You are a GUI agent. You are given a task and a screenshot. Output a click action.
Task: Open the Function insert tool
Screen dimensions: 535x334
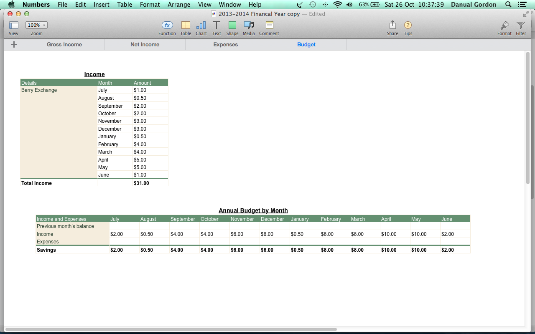(167, 25)
